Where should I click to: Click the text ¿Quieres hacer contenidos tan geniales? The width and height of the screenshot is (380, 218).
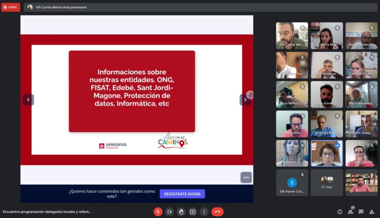(x=112, y=194)
